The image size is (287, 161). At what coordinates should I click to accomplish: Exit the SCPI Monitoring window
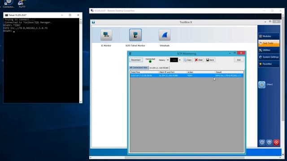pos(239,60)
